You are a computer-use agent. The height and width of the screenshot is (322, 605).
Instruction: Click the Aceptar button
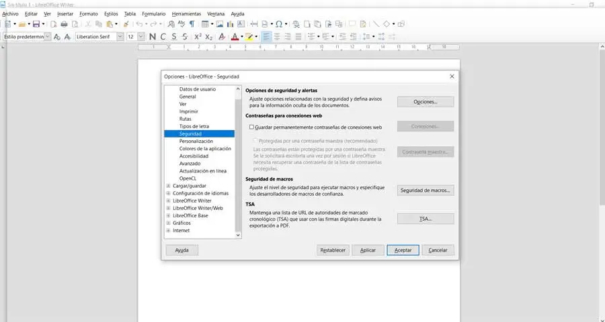[x=403, y=250]
